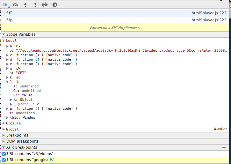Select the A: undefined property
Viewport: 231px width, 164px height.
(26, 86)
